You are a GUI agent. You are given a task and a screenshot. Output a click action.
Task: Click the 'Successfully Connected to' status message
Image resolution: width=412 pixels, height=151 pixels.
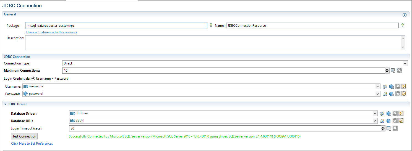tap(185, 136)
